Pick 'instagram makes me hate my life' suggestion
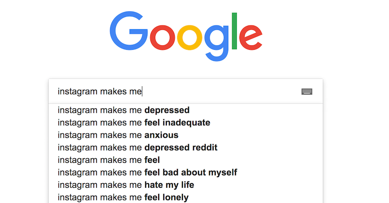The height and width of the screenshot is (203, 389). coord(186,185)
